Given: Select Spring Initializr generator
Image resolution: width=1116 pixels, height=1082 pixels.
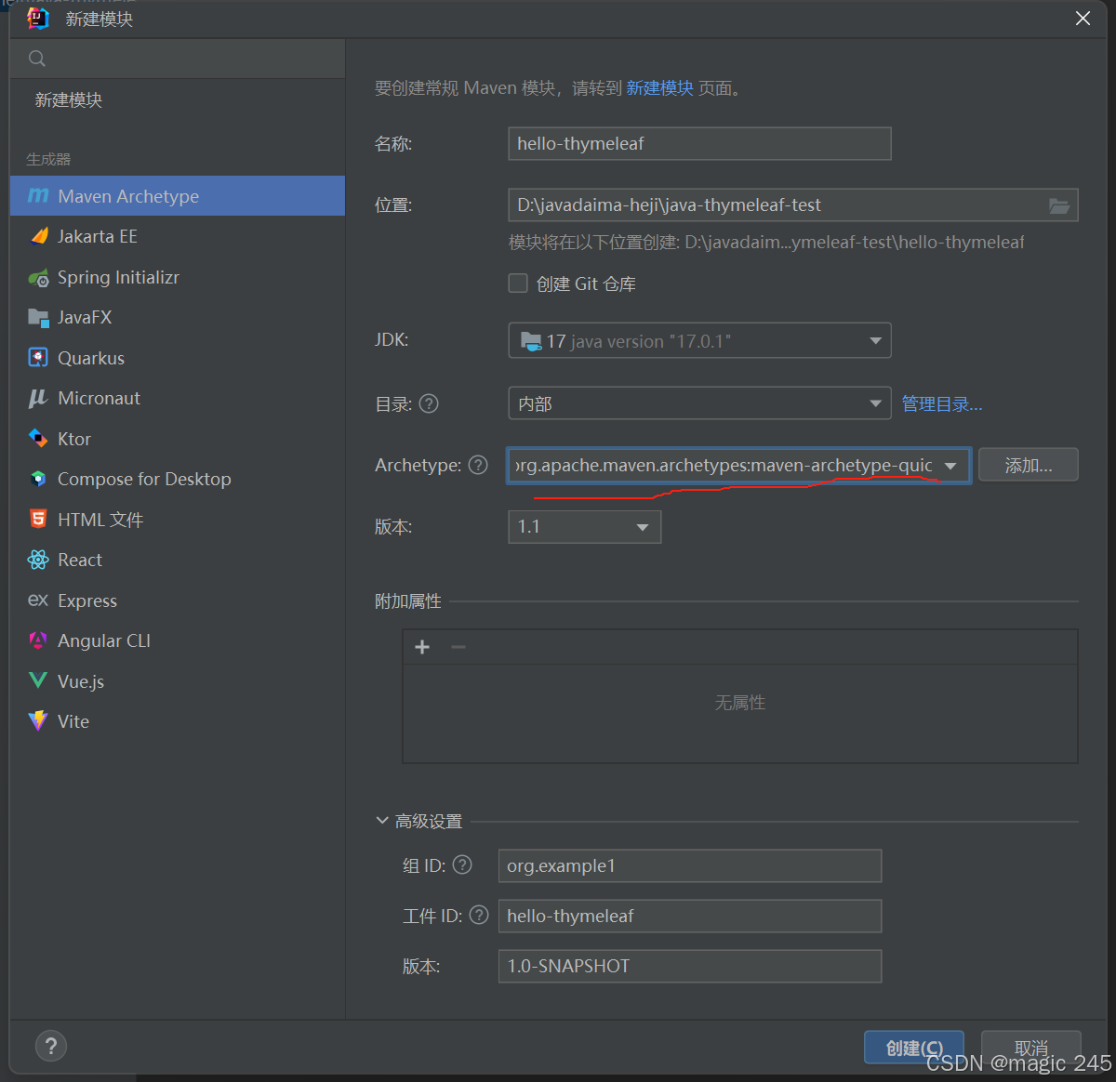Looking at the screenshot, I should [x=178, y=277].
